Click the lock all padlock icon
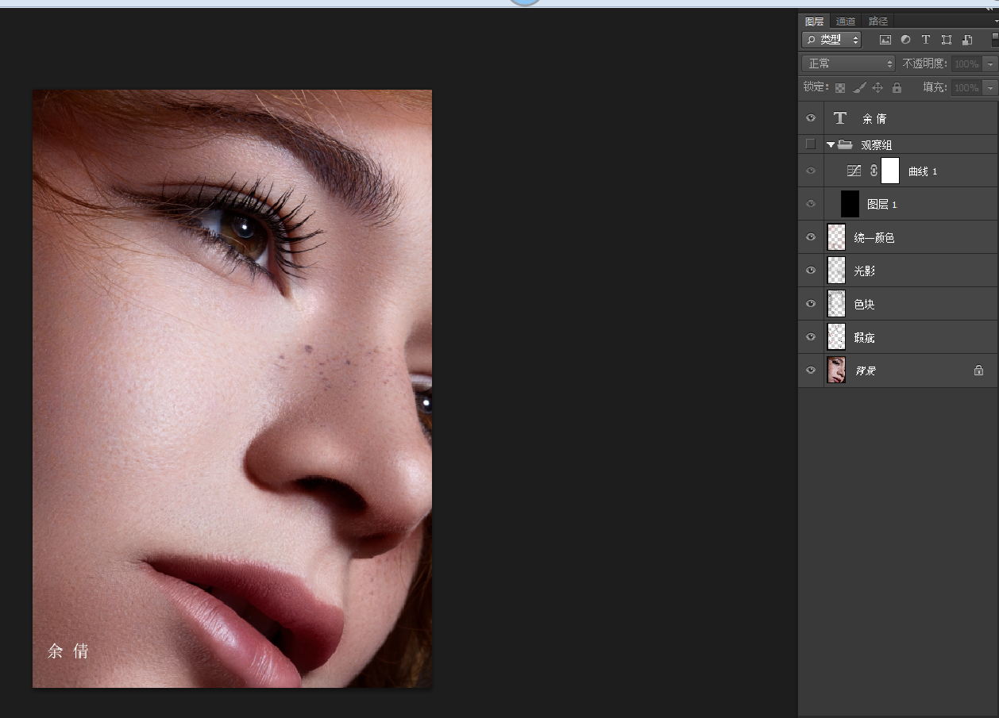999x718 pixels. 897,88
